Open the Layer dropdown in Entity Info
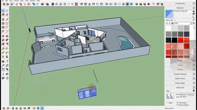Viewport: 197px width, 110px height. tap(193, 94)
